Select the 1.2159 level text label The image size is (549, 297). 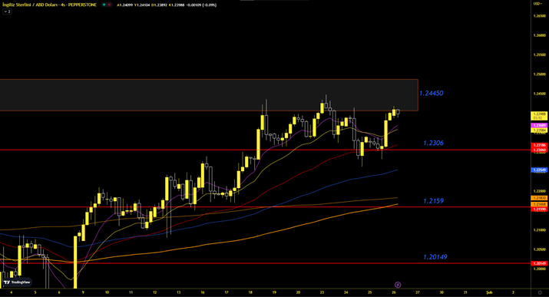(433, 201)
